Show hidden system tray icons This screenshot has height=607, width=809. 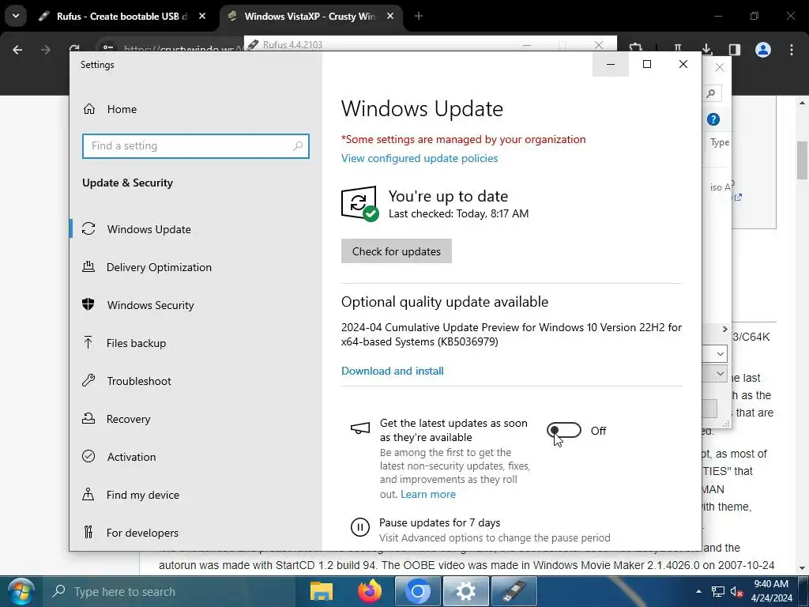[x=698, y=591]
